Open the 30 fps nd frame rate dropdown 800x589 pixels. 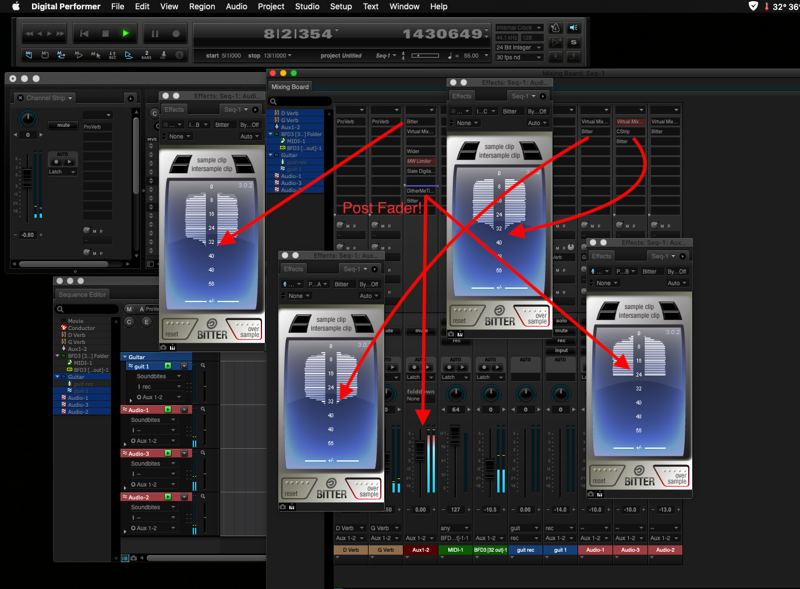(519, 58)
